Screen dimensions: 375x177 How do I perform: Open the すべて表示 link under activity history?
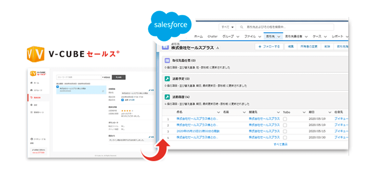[x=281, y=144]
